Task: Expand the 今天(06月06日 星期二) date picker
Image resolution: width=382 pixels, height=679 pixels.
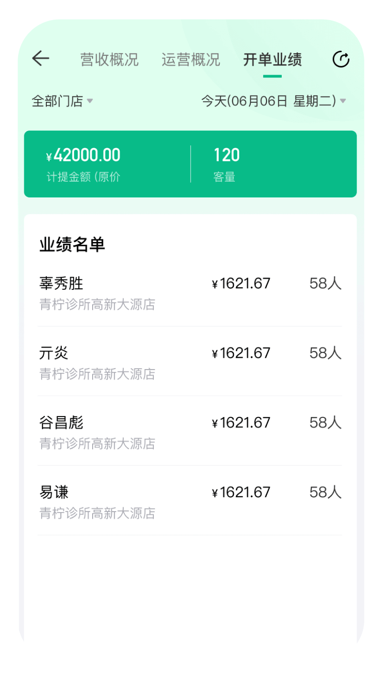Action: (269, 101)
